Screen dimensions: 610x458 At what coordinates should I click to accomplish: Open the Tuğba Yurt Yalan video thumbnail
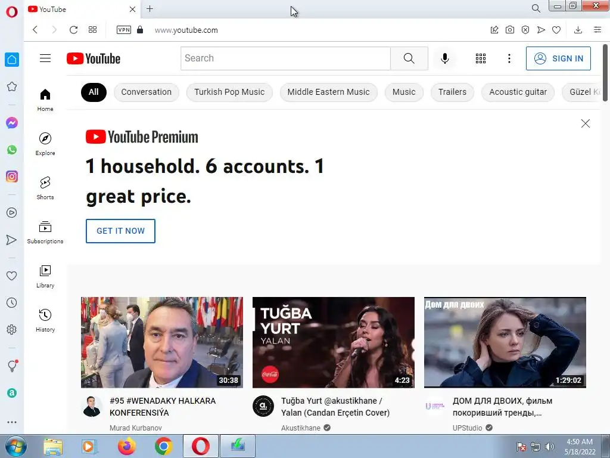pos(334,342)
